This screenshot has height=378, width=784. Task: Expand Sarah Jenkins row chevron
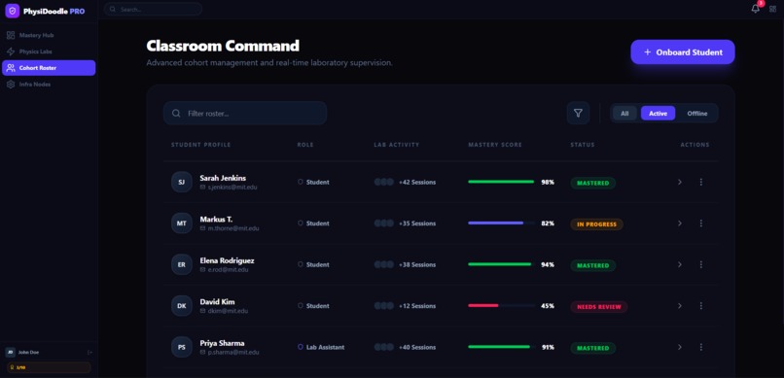[x=680, y=183]
